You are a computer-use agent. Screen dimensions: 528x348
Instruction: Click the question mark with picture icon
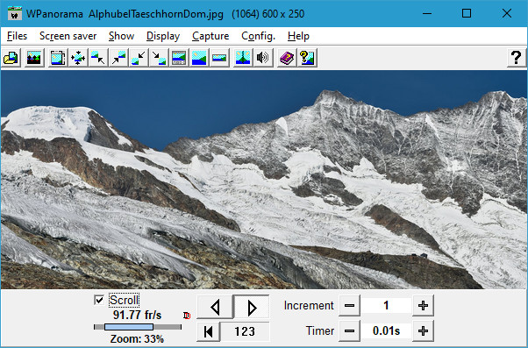[307, 58]
